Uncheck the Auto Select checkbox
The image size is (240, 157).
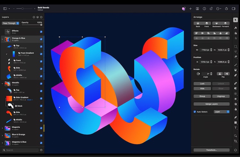[195, 112]
